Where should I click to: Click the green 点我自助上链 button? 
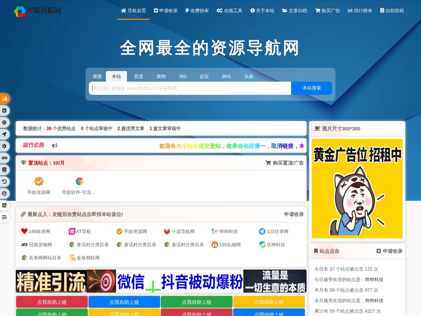196,302
